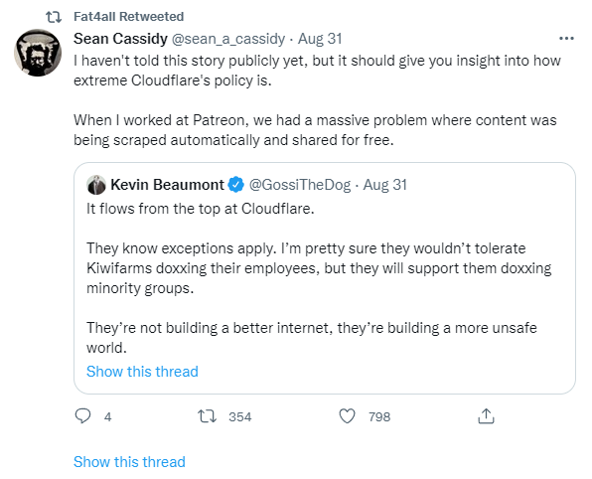Image resolution: width=592 pixels, height=479 pixels.
Task: Click Kevin Beaumont's name in quoted tweet
Action: click(167, 185)
